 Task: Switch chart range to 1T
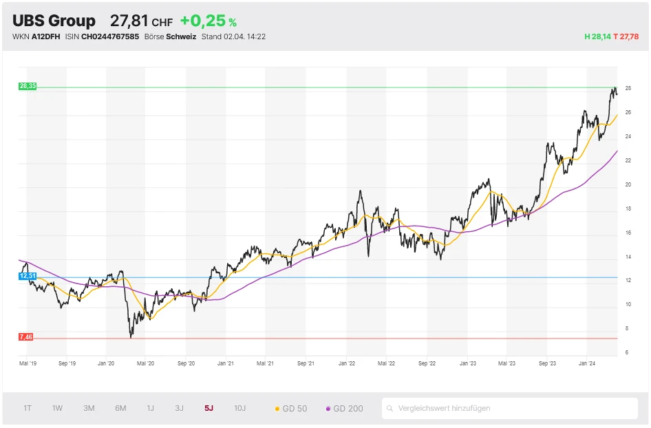click(28, 408)
